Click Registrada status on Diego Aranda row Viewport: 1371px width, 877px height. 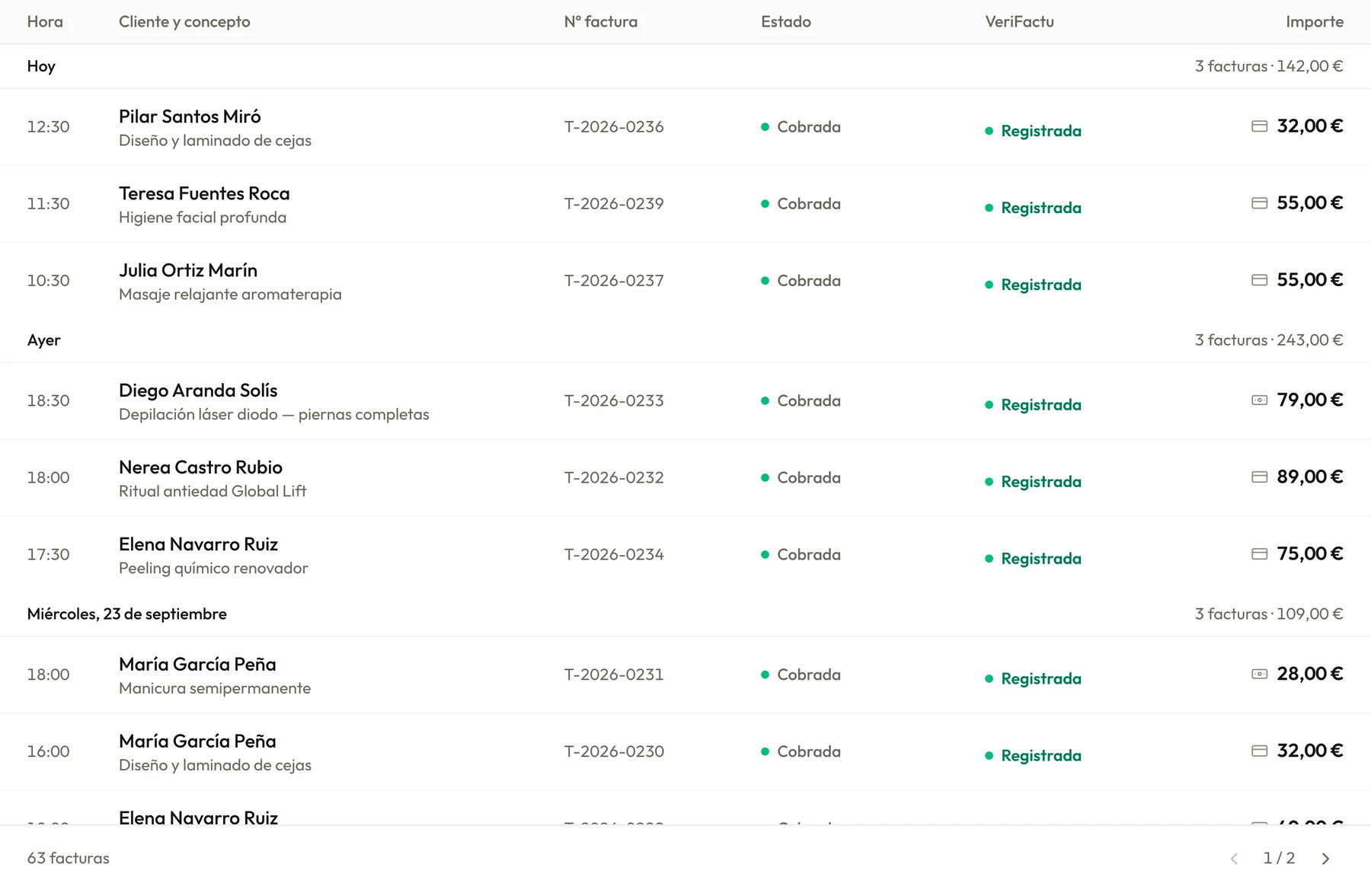coord(1033,405)
